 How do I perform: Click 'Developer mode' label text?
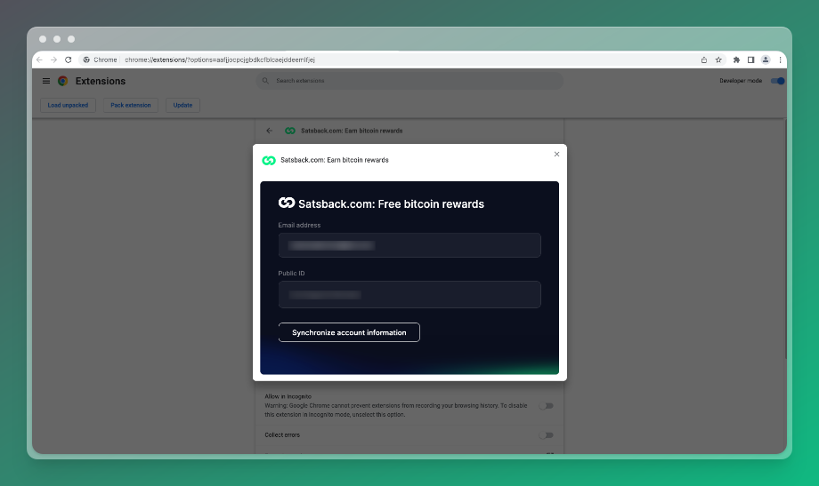click(741, 81)
